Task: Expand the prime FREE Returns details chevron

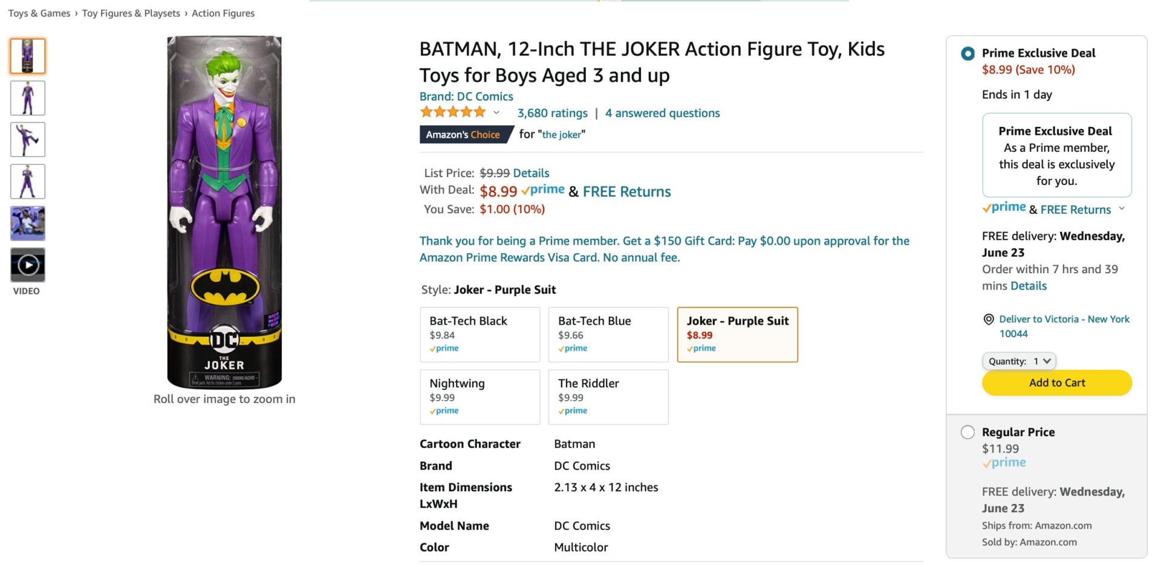Action: [x=1123, y=209]
